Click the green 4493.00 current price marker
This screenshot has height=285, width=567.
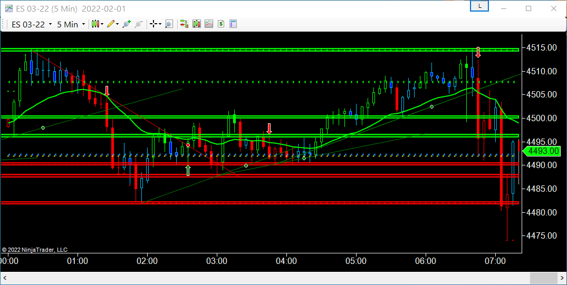pos(541,151)
